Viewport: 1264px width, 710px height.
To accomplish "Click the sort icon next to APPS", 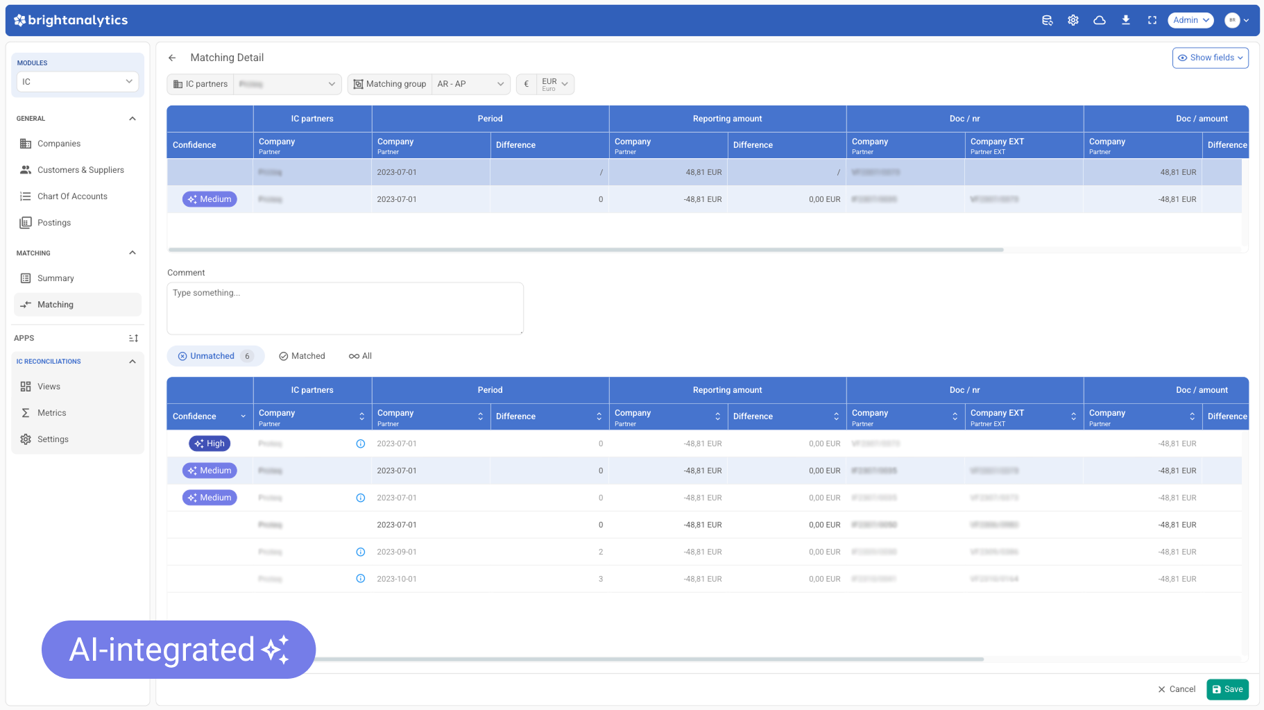I will pos(133,338).
